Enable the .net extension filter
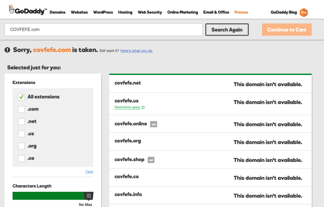This screenshot has width=324, height=207. (21, 122)
